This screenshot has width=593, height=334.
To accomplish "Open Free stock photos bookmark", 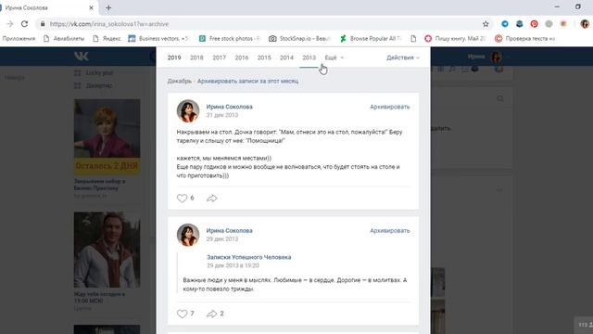I will tap(230, 39).
